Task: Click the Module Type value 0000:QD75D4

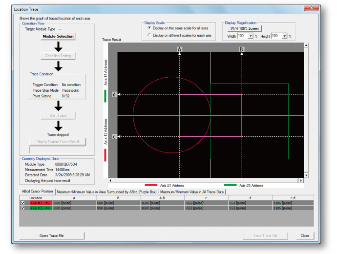Action: pos(66,164)
